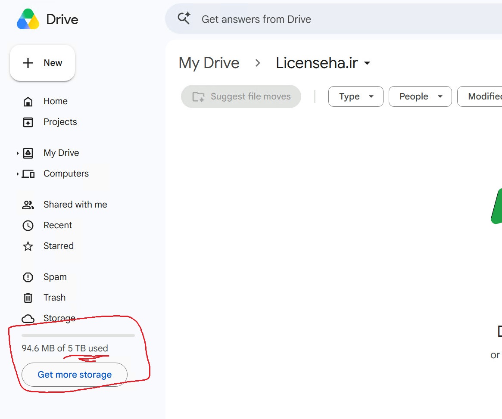Viewport: 502px width, 419px height.
Task: Click the Get more storage button
Action: pyautogui.click(x=74, y=374)
